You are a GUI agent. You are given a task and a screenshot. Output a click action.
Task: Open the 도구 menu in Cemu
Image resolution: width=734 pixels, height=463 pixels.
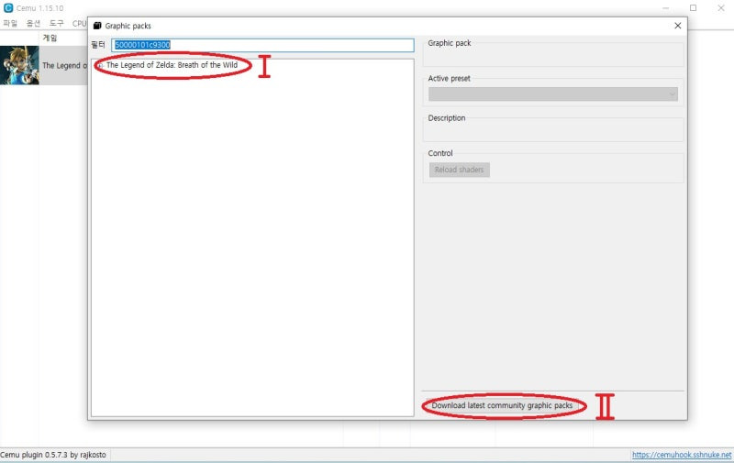(56, 23)
